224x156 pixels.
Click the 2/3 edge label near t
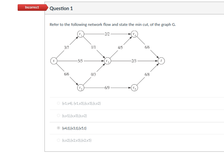pos(134,61)
